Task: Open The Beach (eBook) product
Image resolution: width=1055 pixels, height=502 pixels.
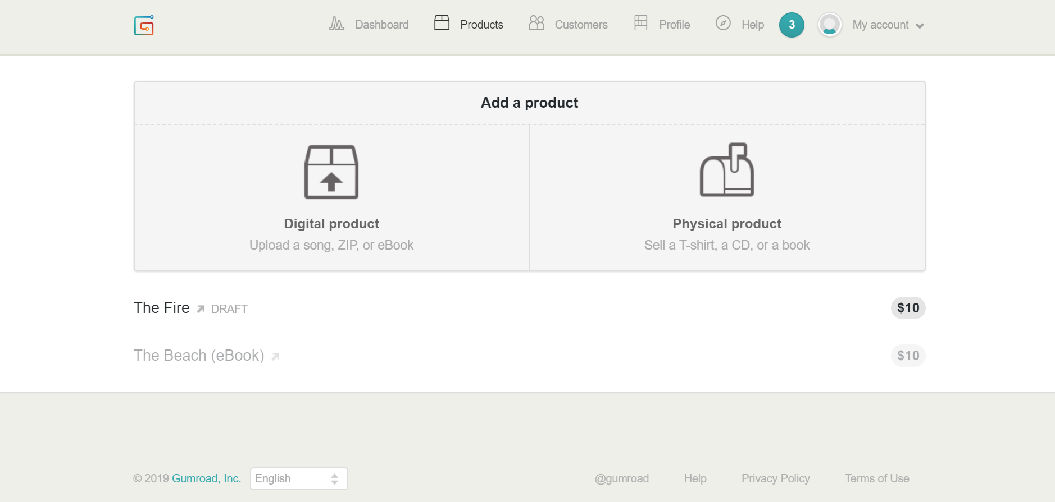Action: tap(199, 356)
